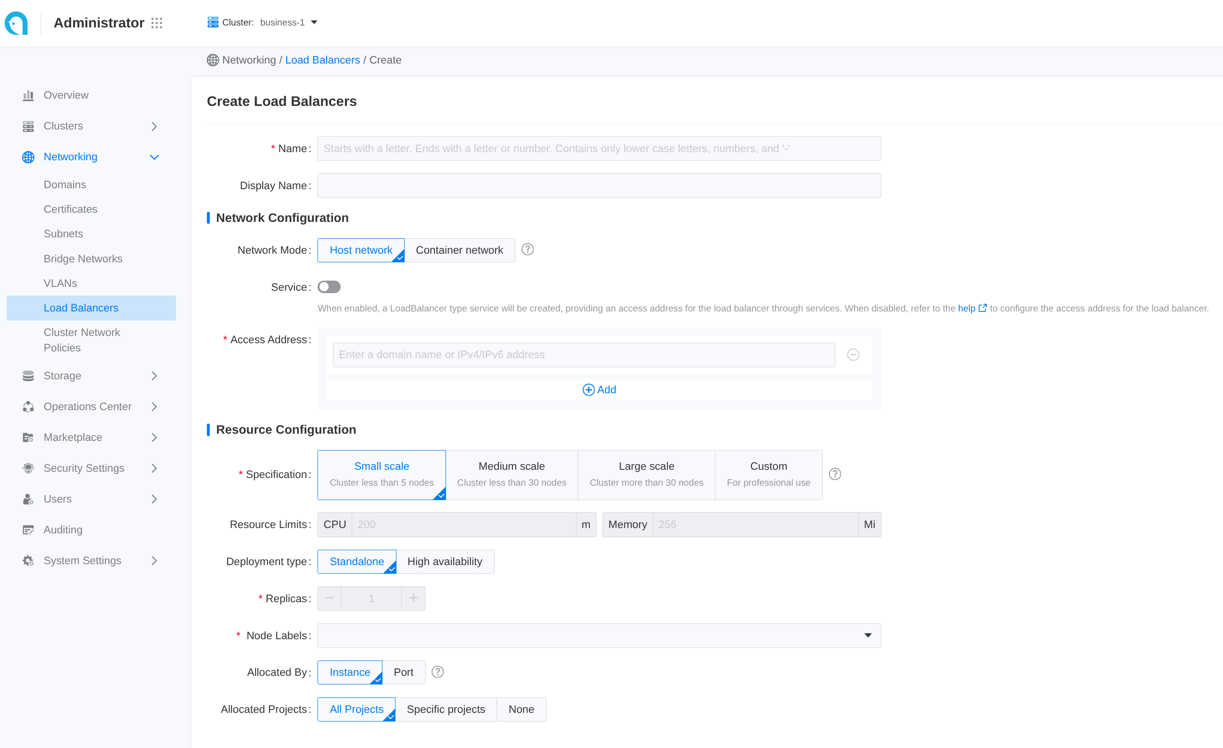Viewport: 1223px width, 748px height.
Task: Enable the Service toggle switch
Action: point(329,287)
